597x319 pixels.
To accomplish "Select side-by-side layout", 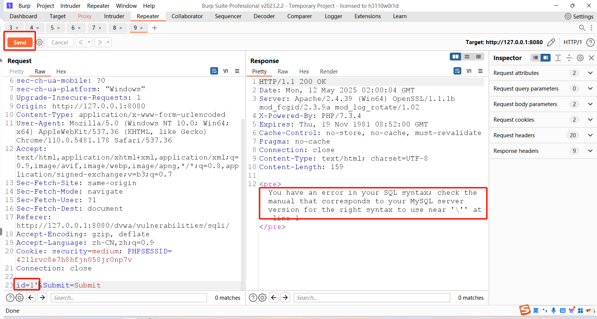I will pyautogui.click(x=455, y=57).
